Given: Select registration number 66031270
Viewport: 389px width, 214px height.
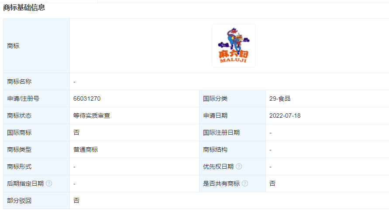Looking at the screenshot, I should point(87,99).
